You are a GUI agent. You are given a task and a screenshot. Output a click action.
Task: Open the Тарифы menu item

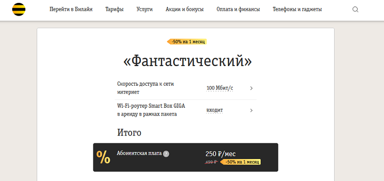[x=114, y=9]
